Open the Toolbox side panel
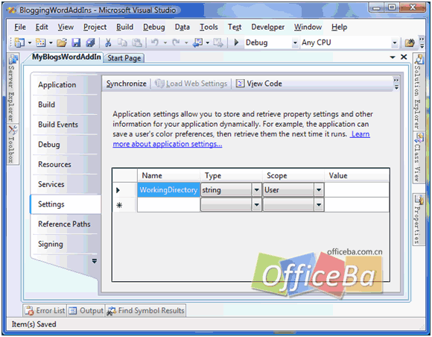The width and height of the screenshot is (432, 337). point(12,144)
